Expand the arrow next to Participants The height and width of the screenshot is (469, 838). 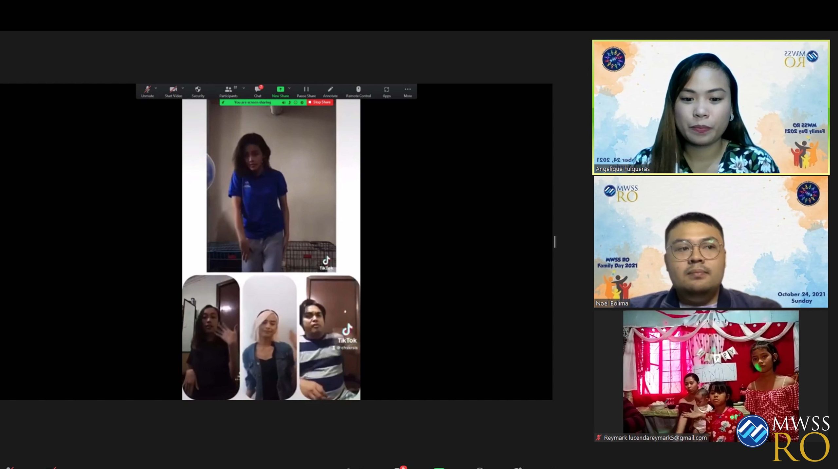pyautogui.click(x=244, y=88)
